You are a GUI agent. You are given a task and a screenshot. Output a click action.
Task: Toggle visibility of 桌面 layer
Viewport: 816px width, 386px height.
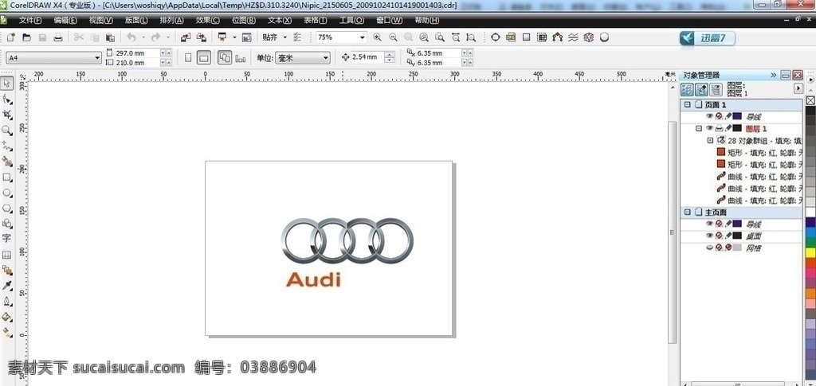pyautogui.click(x=708, y=236)
